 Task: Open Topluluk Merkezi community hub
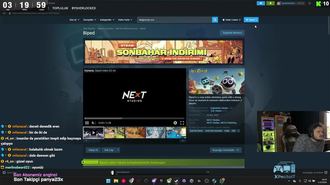coord(232,33)
